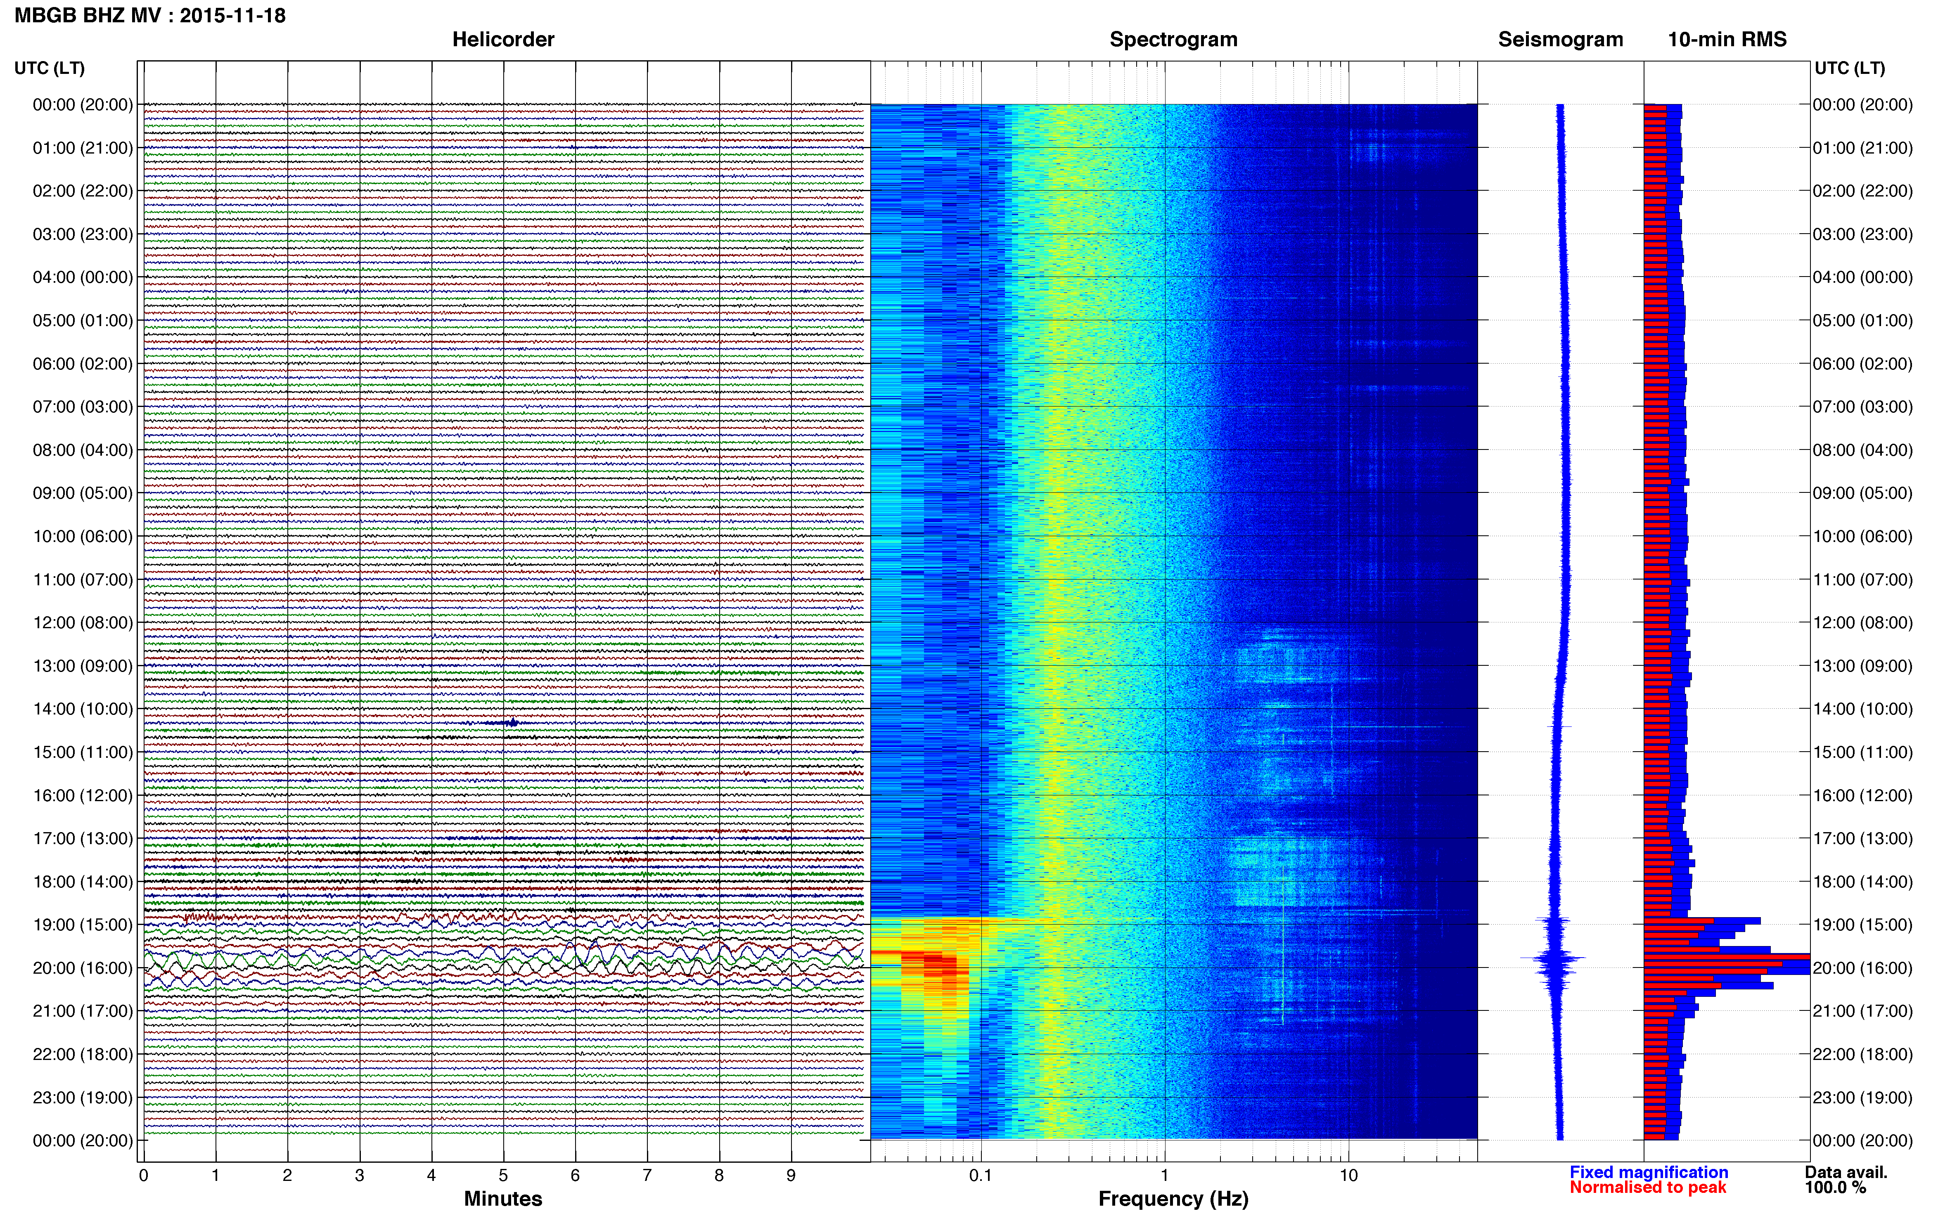Select '01:00 (21:00)' on the left time axis
The width and height of the screenshot is (1957, 1223).
tap(83, 148)
